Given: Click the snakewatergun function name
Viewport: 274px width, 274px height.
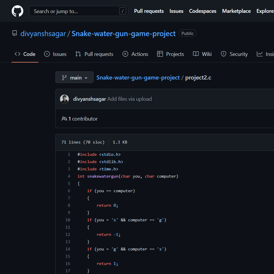Looking at the screenshot, I should (x=103, y=176).
